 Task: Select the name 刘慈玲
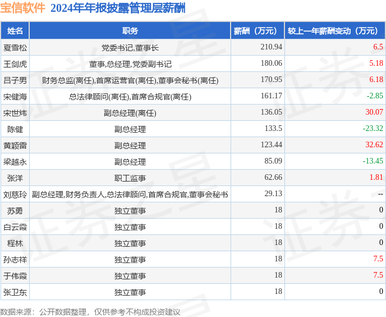point(15,194)
